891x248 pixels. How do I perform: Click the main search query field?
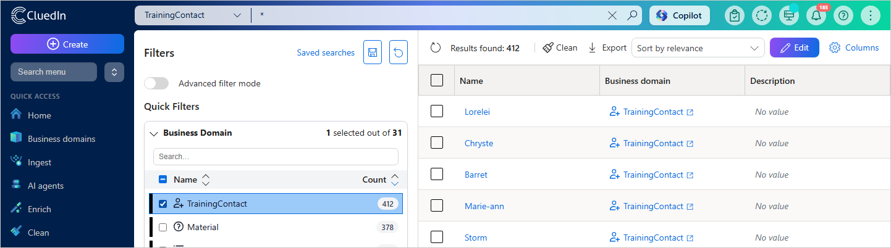pos(429,15)
